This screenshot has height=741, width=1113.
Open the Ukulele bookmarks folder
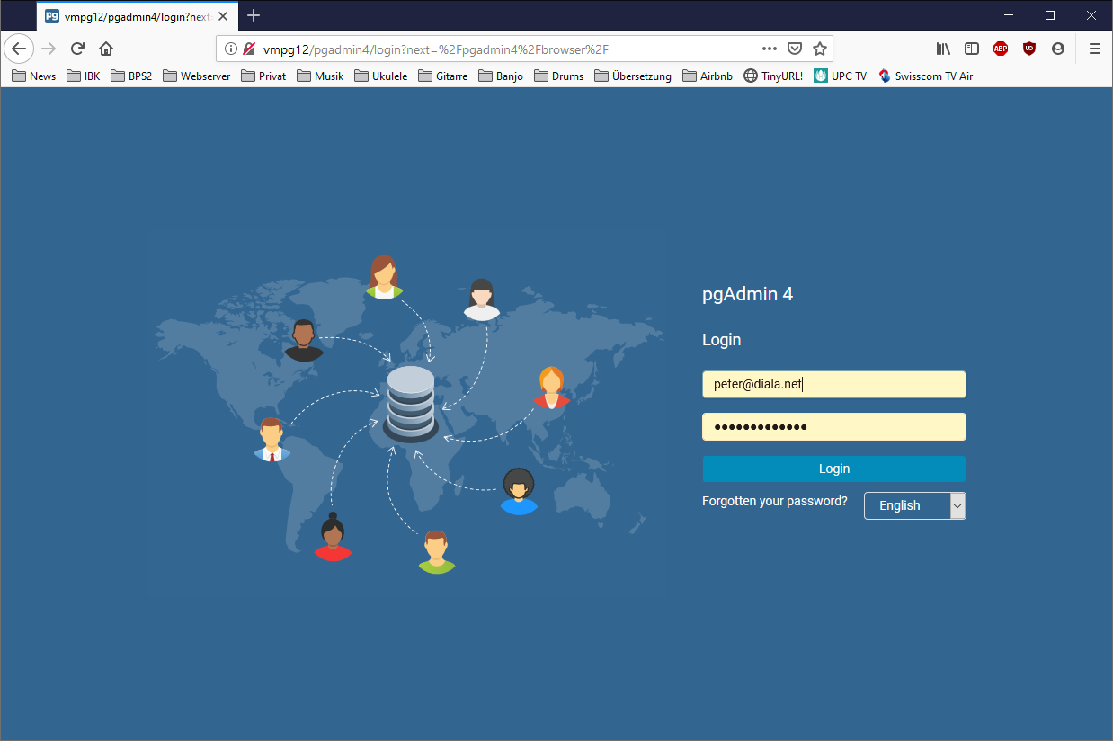point(381,76)
